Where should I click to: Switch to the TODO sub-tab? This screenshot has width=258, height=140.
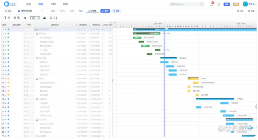[62, 11]
